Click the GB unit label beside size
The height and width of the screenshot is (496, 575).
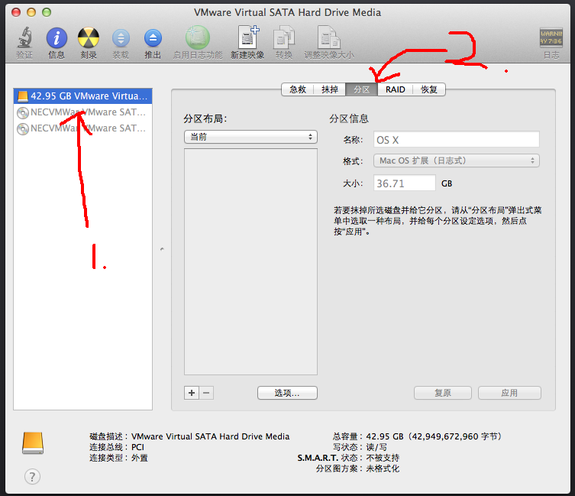447,183
